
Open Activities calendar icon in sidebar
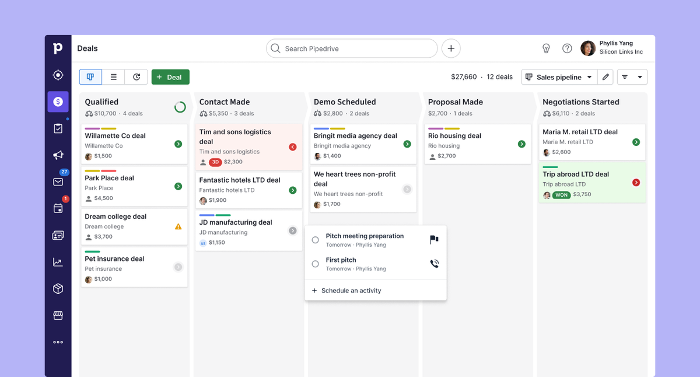[58, 208]
